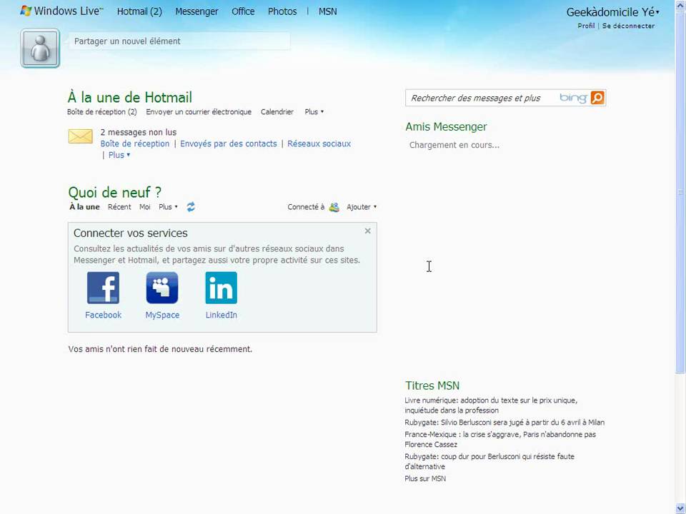The image size is (686, 514).
Task: Select the Récent tab
Action: pos(119,207)
